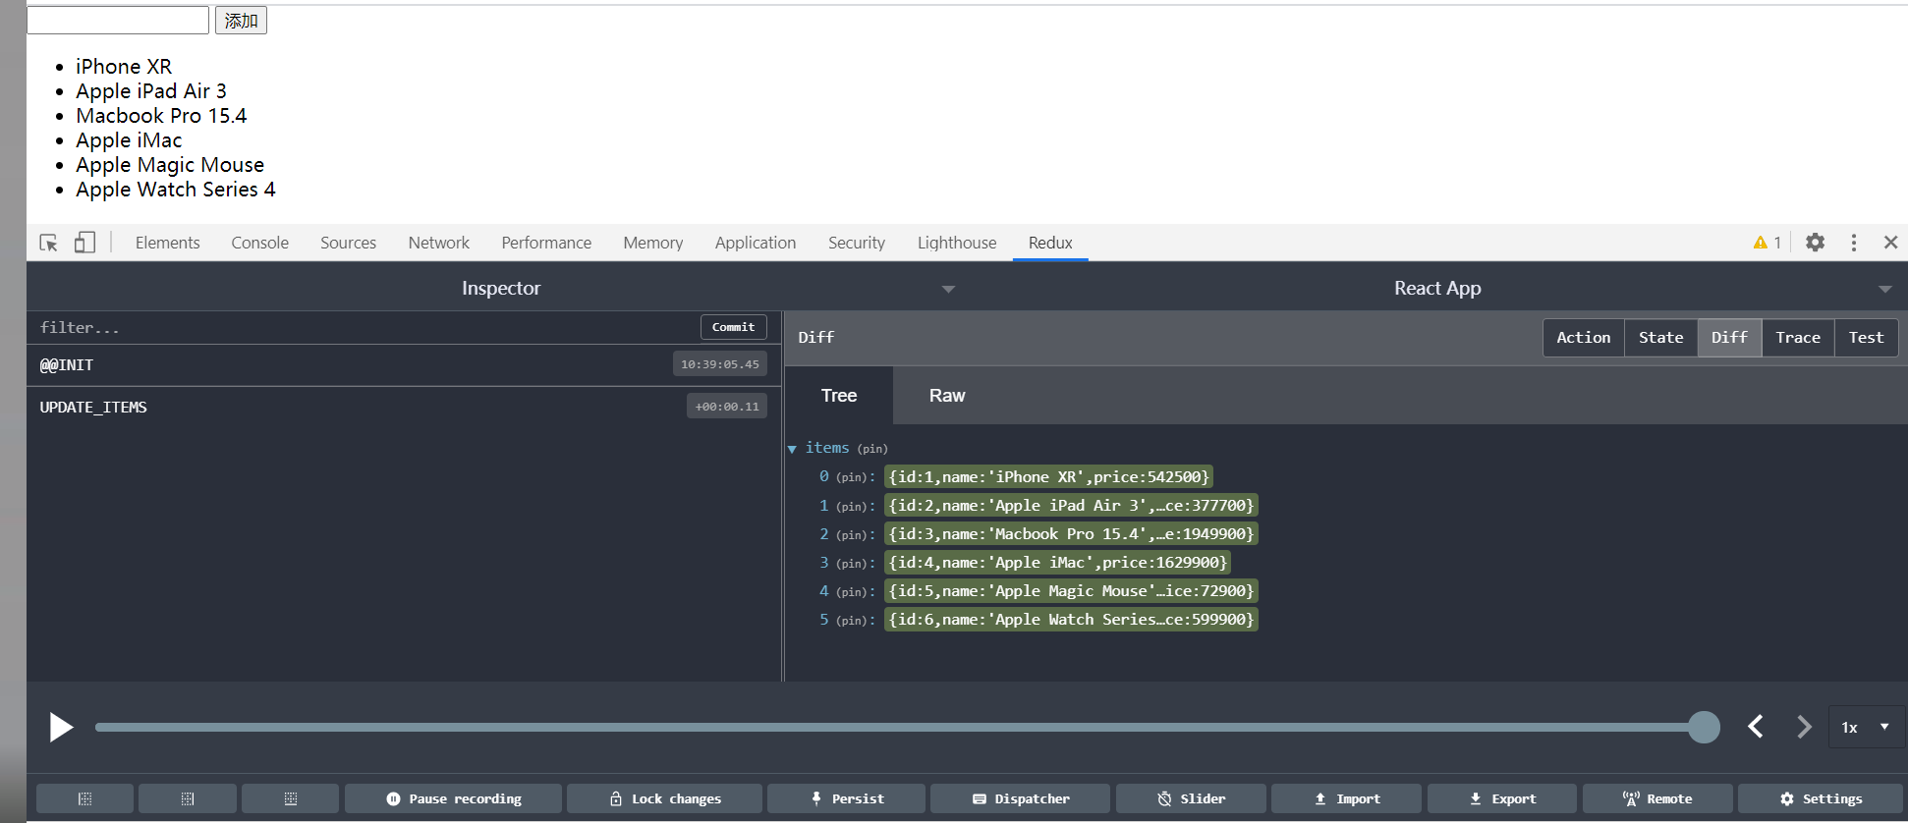Image resolution: width=1908 pixels, height=823 pixels.
Task: Open DevTools settings gear icon
Action: 1815,243
